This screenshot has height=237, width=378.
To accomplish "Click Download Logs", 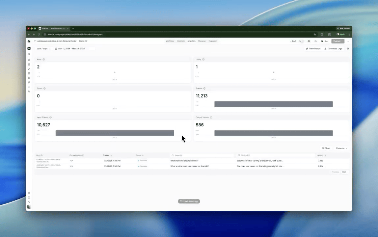I will pyautogui.click(x=333, y=49).
